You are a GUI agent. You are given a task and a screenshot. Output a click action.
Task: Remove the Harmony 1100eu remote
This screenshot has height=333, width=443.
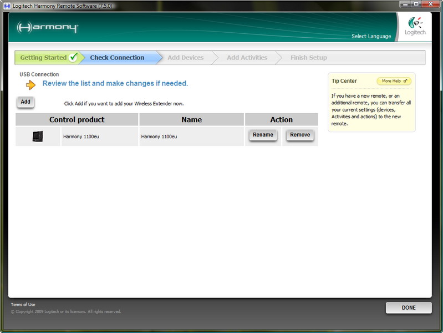pos(300,135)
